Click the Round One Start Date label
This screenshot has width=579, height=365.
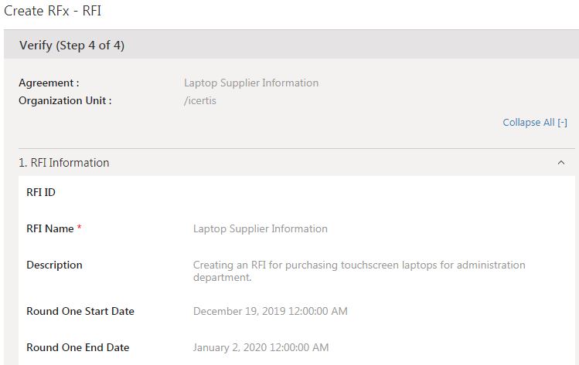click(x=80, y=311)
